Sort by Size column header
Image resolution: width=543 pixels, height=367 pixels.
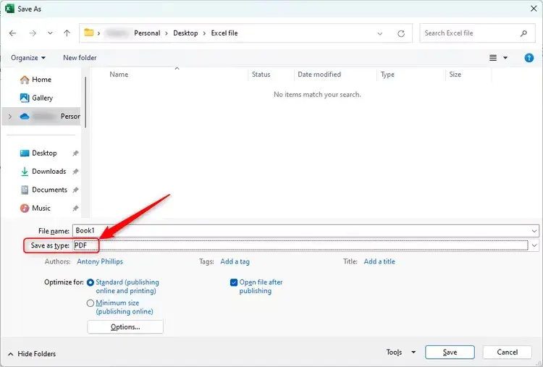455,75
